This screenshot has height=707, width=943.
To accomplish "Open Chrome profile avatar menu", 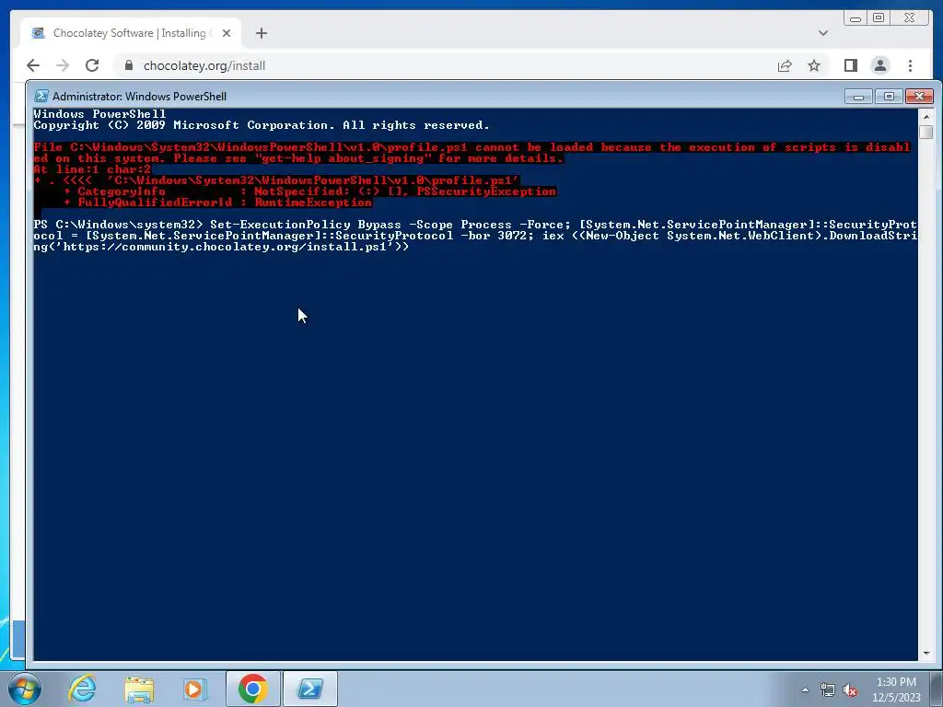I will pos(879,65).
